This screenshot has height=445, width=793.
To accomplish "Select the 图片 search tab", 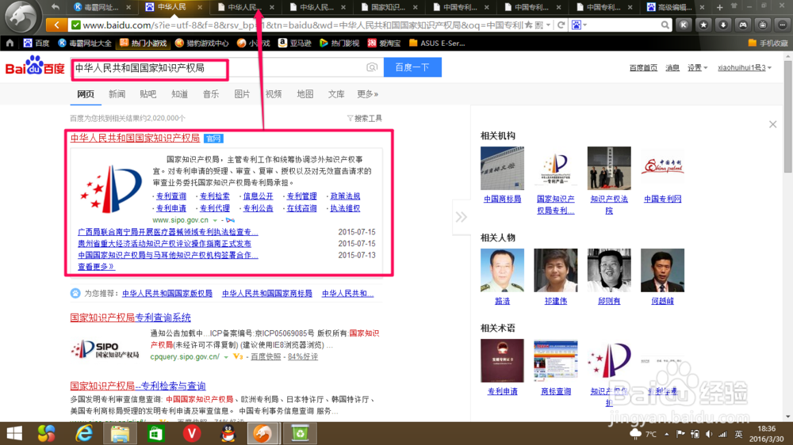I will click(x=242, y=94).
